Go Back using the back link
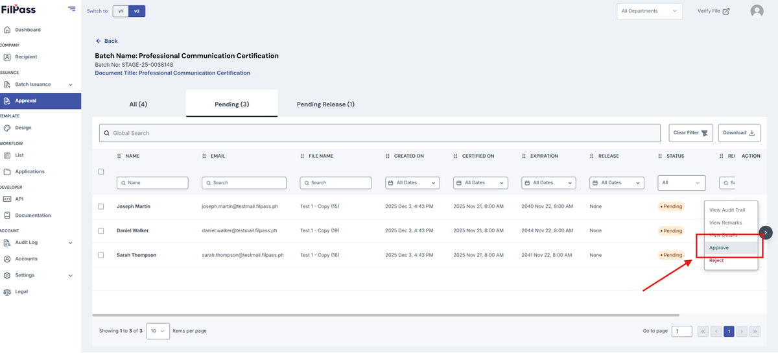 (106, 41)
